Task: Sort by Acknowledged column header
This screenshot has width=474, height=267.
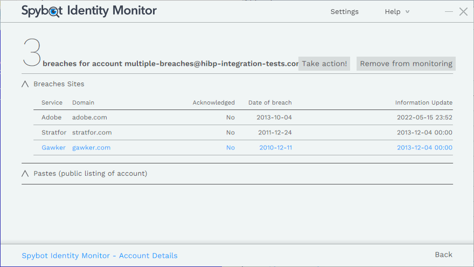Action: coord(214,102)
